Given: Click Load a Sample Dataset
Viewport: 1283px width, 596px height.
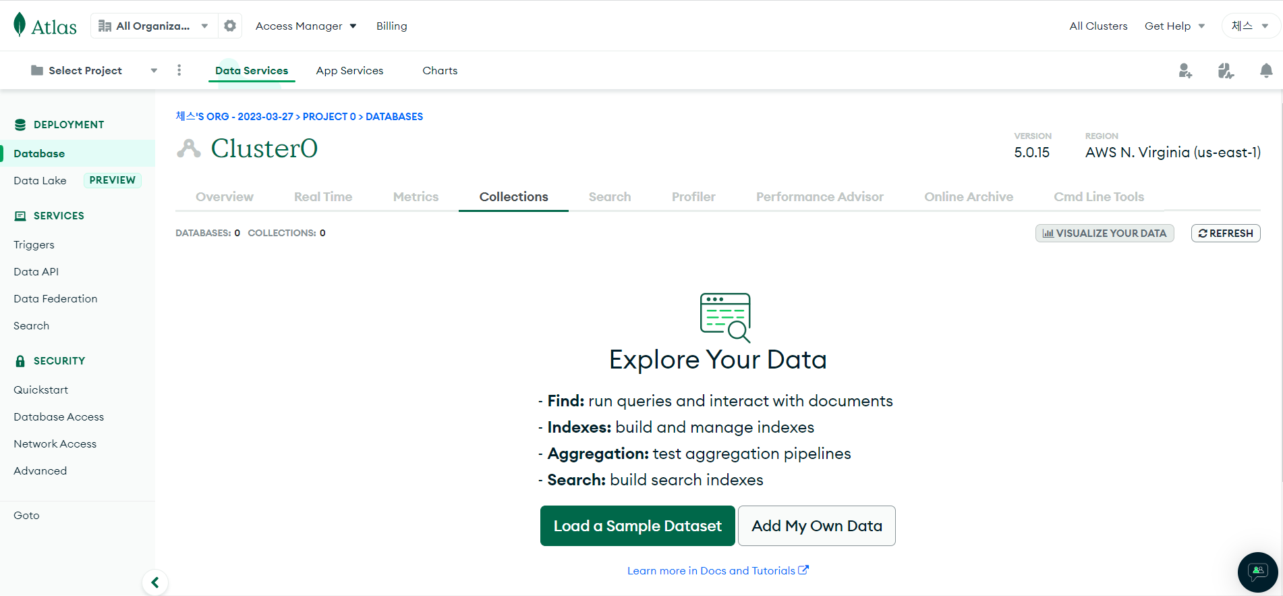Looking at the screenshot, I should [637, 526].
